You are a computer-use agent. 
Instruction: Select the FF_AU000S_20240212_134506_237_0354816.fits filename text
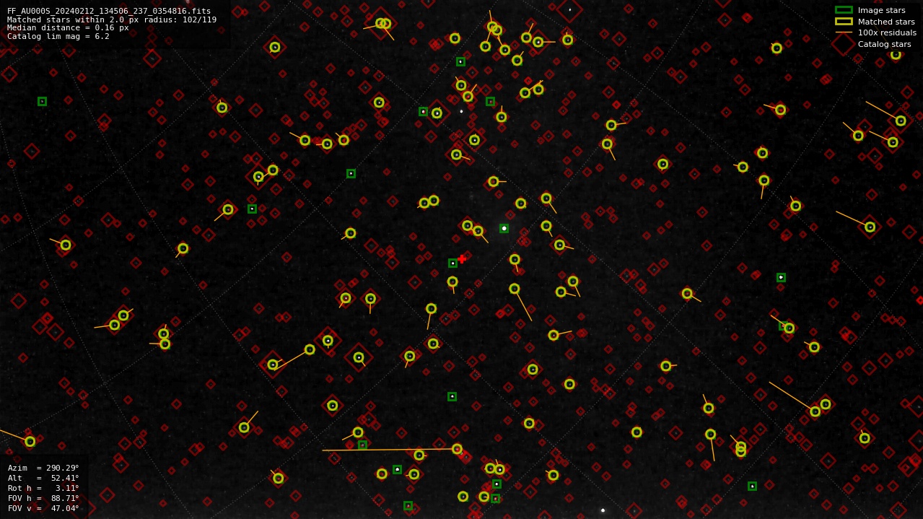click(109, 11)
